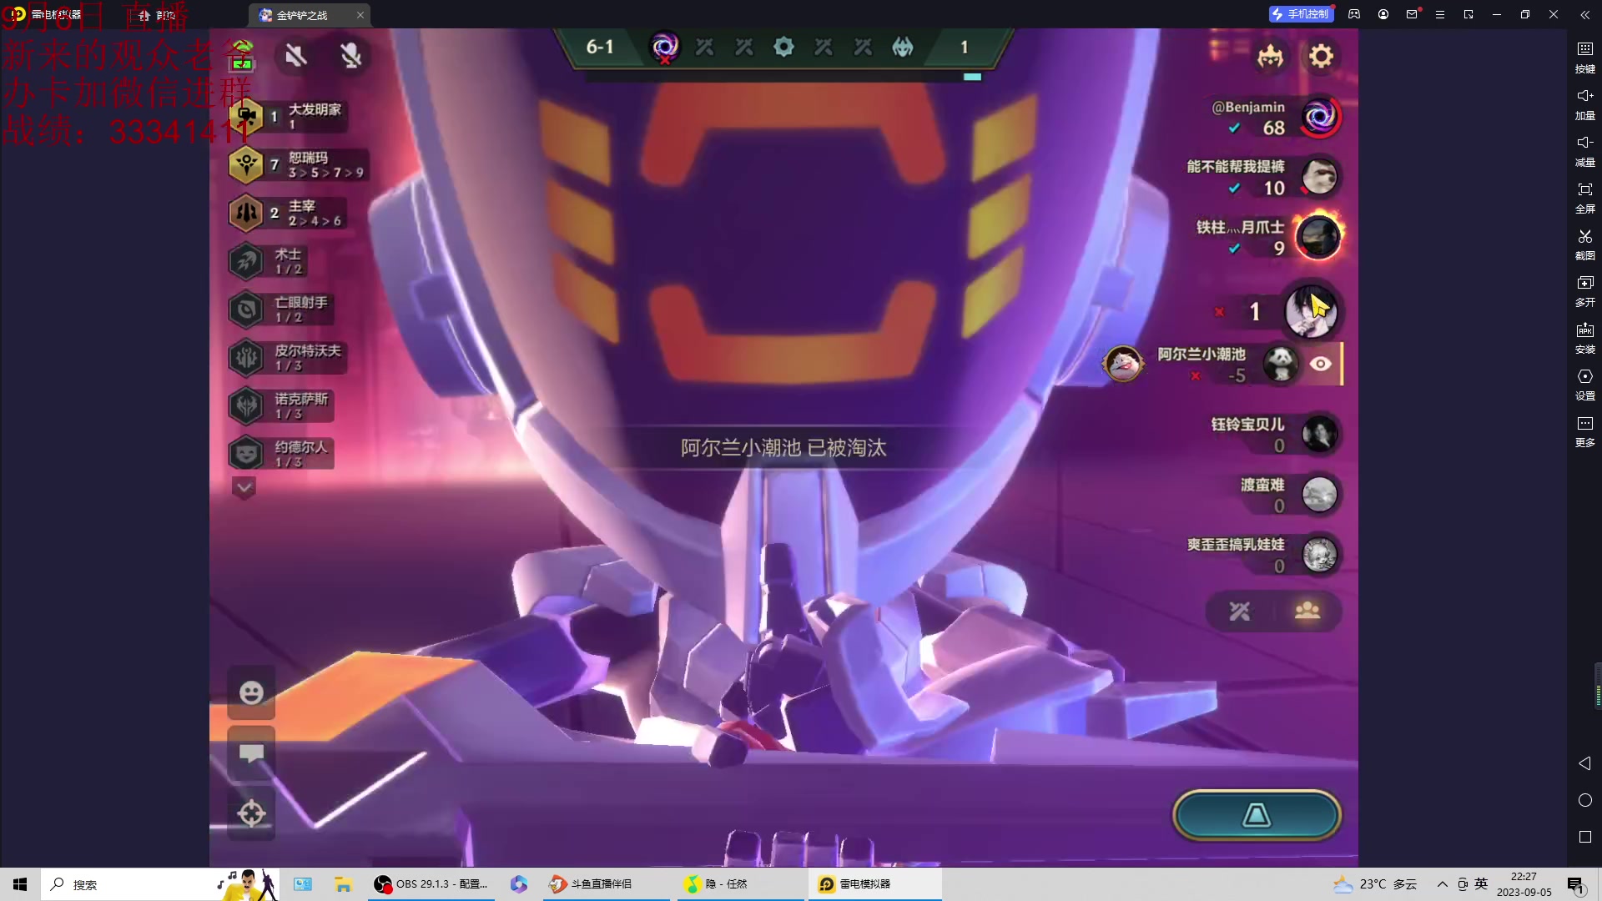The width and height of the screenshot is (1602, 901).
Task: Open the chat bubble button
Action: tap(251, 753)
